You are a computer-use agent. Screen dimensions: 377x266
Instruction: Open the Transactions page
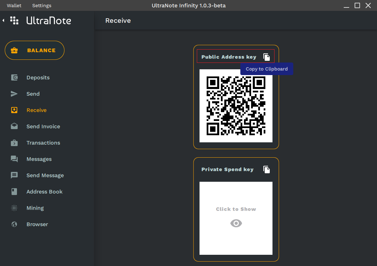click(x=43, y=143)
